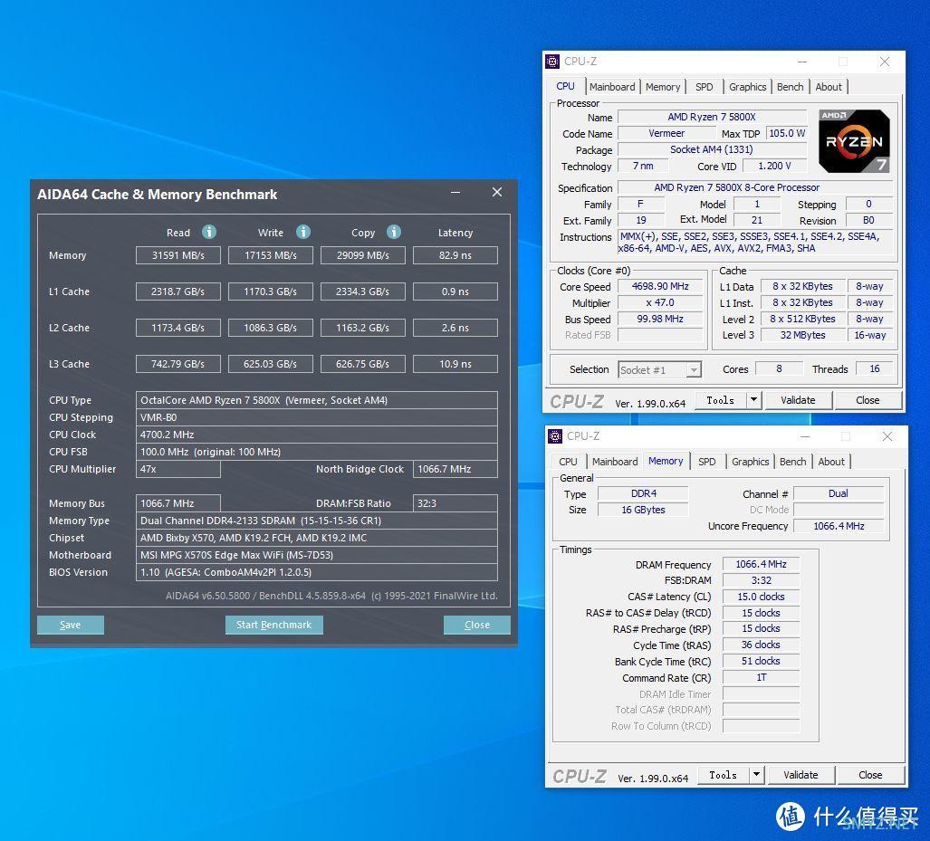The height and width of the screenshot is (841, 930).
Task: Open Bench tab in top CPU-Z window
Action: (790, 87)
